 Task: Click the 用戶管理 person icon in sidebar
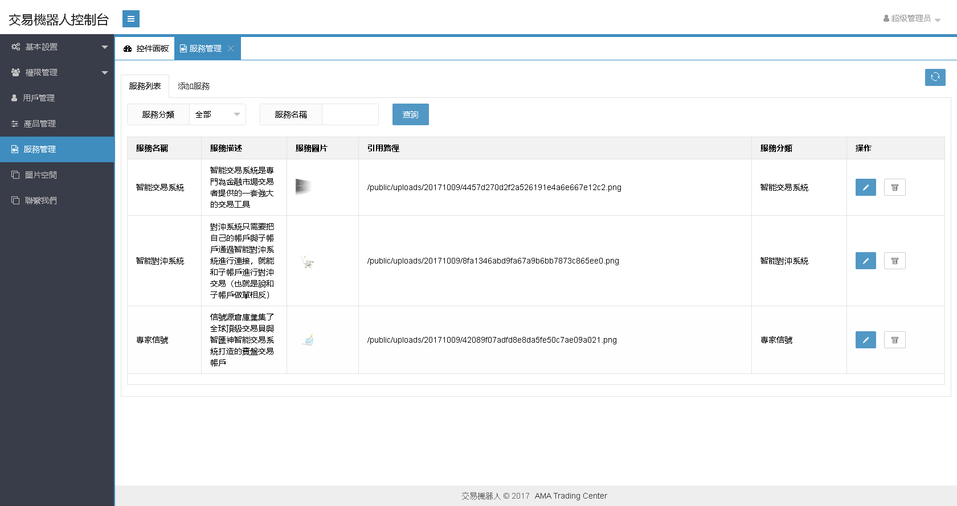(x=14, y=98)
